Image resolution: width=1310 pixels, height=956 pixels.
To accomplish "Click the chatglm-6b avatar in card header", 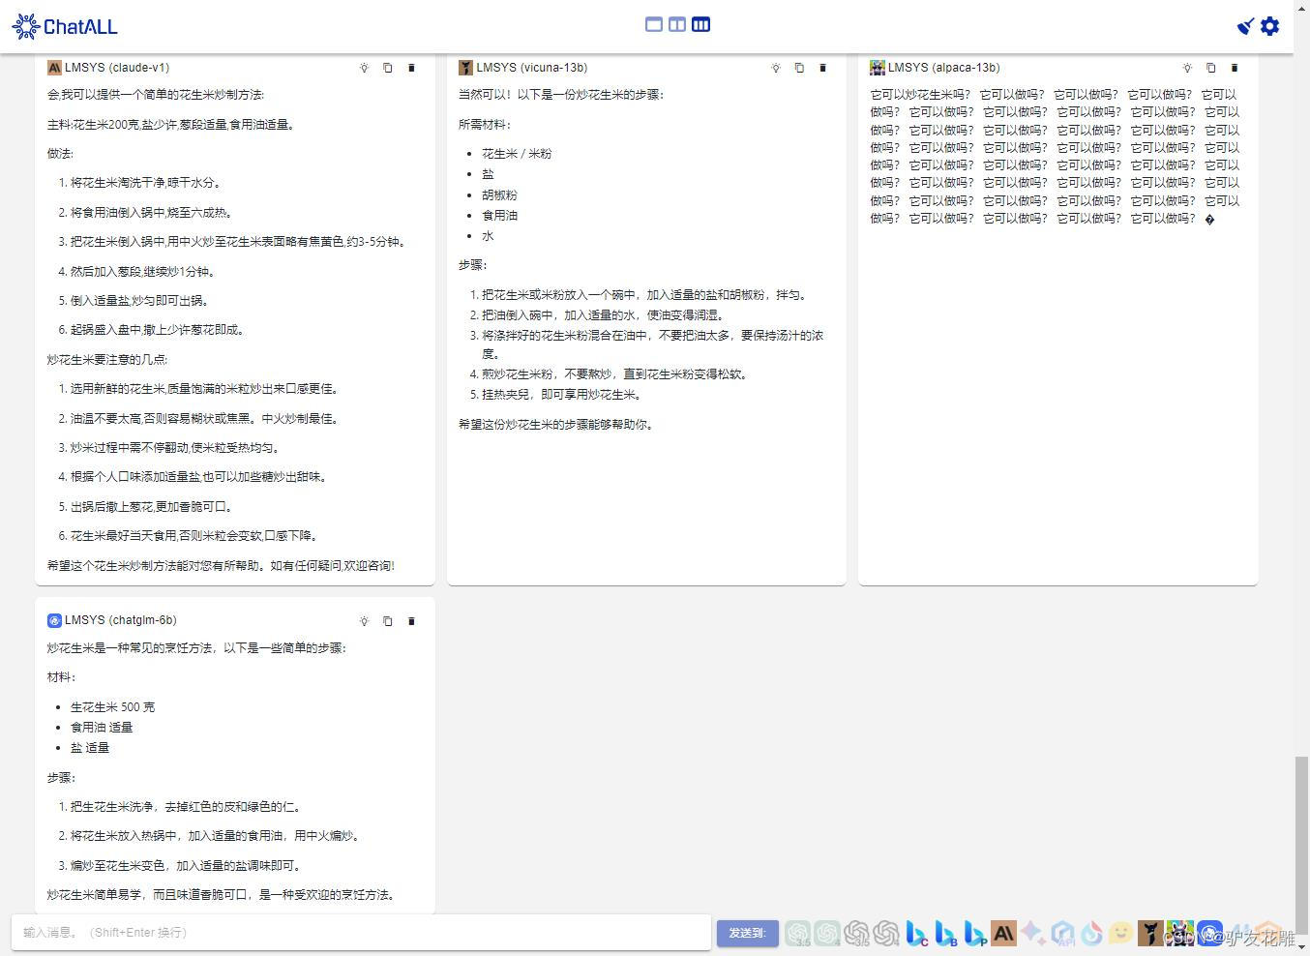I will (54, 620).
